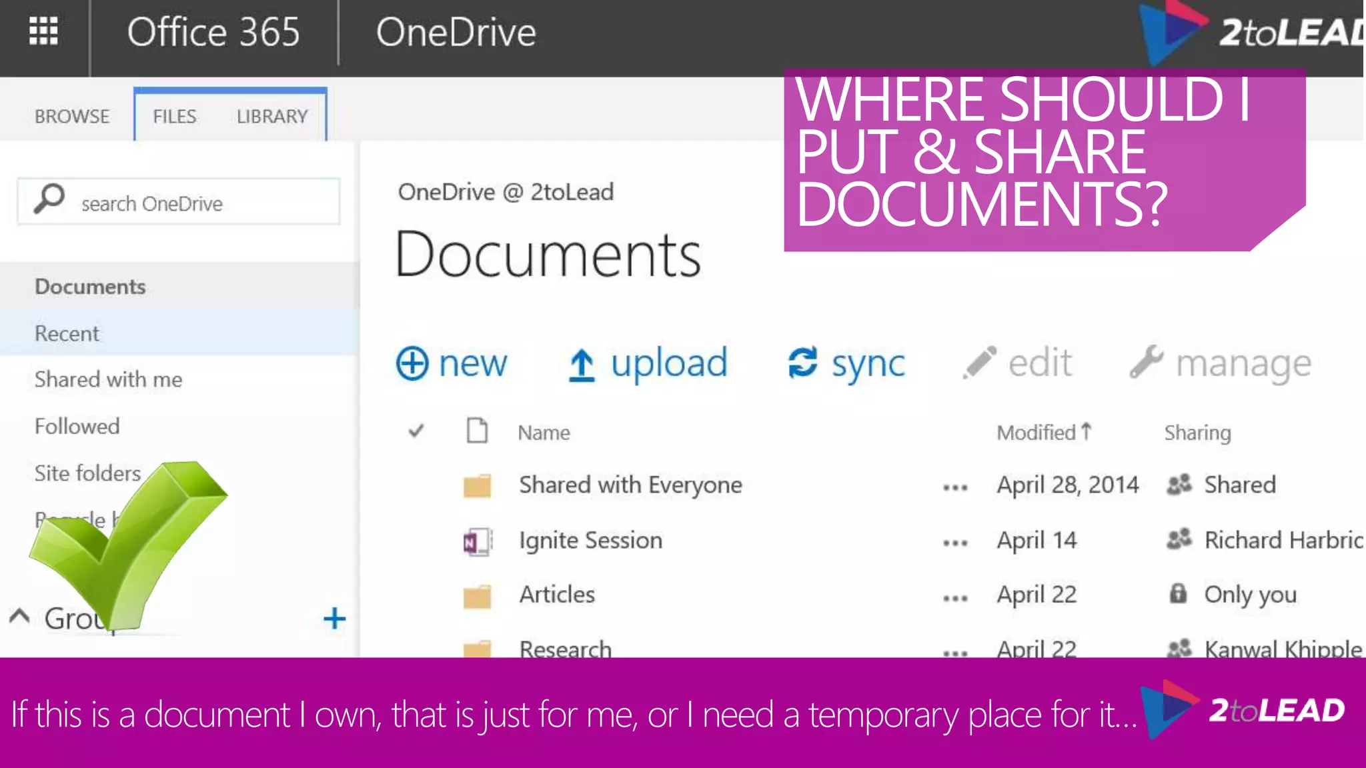Add a group with the plus icon
Image resolution: width=1366 pixels, height=768 pixels.
[x=335, y=619]
